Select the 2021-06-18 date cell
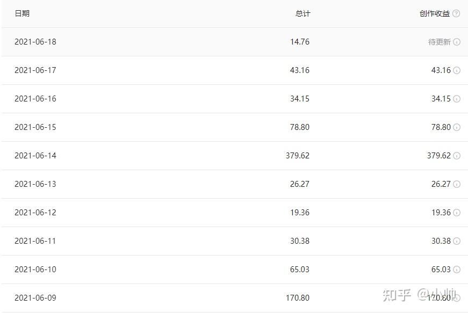Screen dimensions: 468x313 click(x=35, y=42)
